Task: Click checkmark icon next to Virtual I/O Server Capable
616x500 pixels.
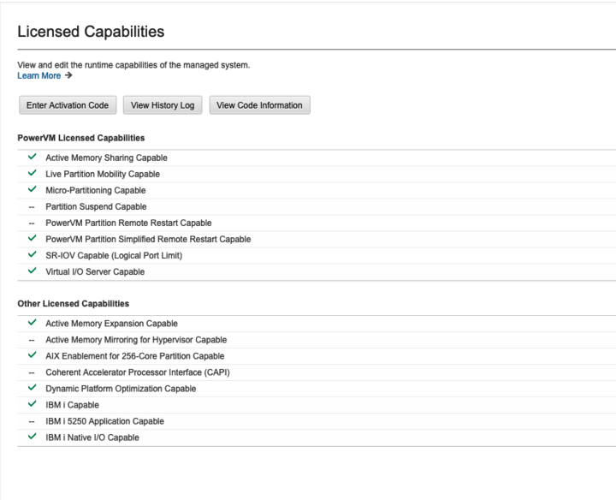Action: [33, 271]
